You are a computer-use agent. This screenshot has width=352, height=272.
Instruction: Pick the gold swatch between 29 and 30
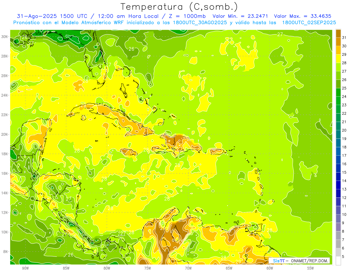338,50
